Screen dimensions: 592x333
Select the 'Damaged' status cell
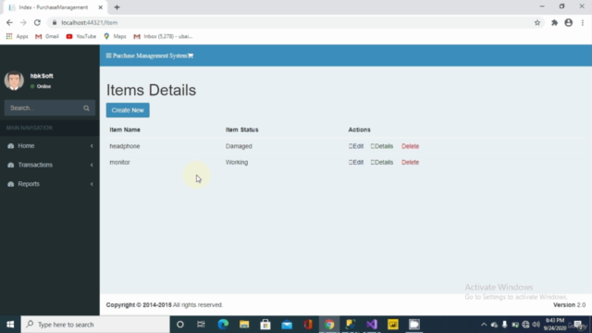coord(239,146)
